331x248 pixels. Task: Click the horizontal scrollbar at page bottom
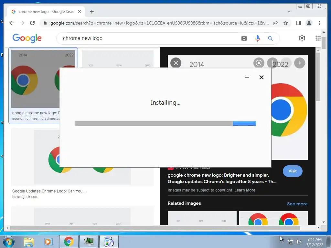(155, 228)
